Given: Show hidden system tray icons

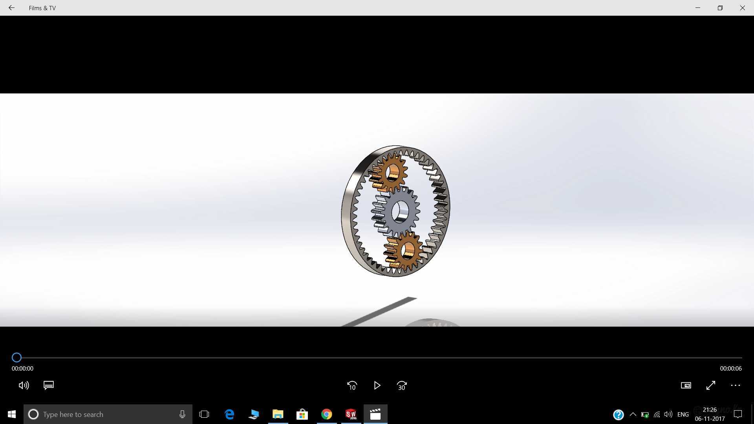Looking at the screenshot, I should pos(633,414).
